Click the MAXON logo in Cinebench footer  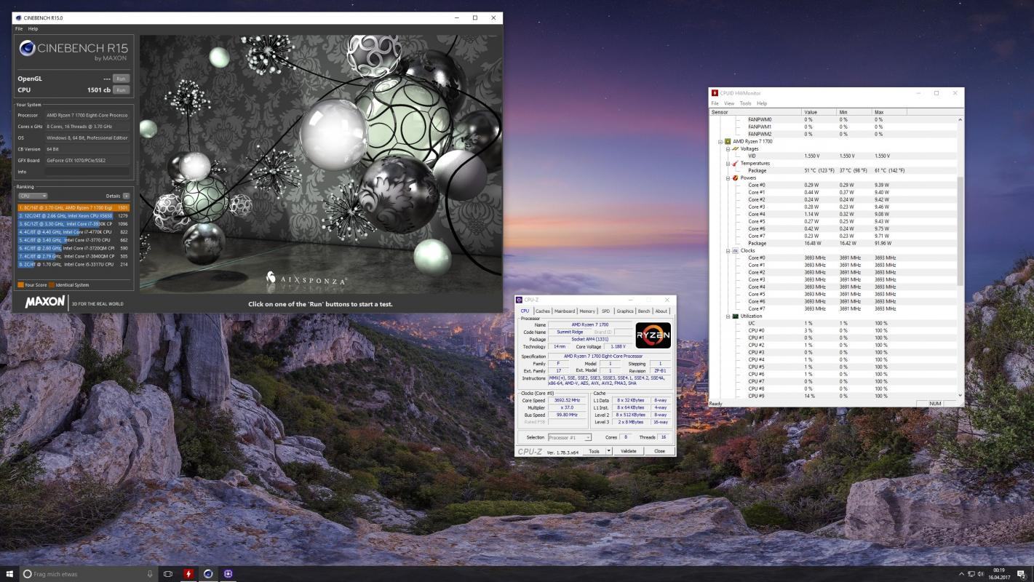45,302
